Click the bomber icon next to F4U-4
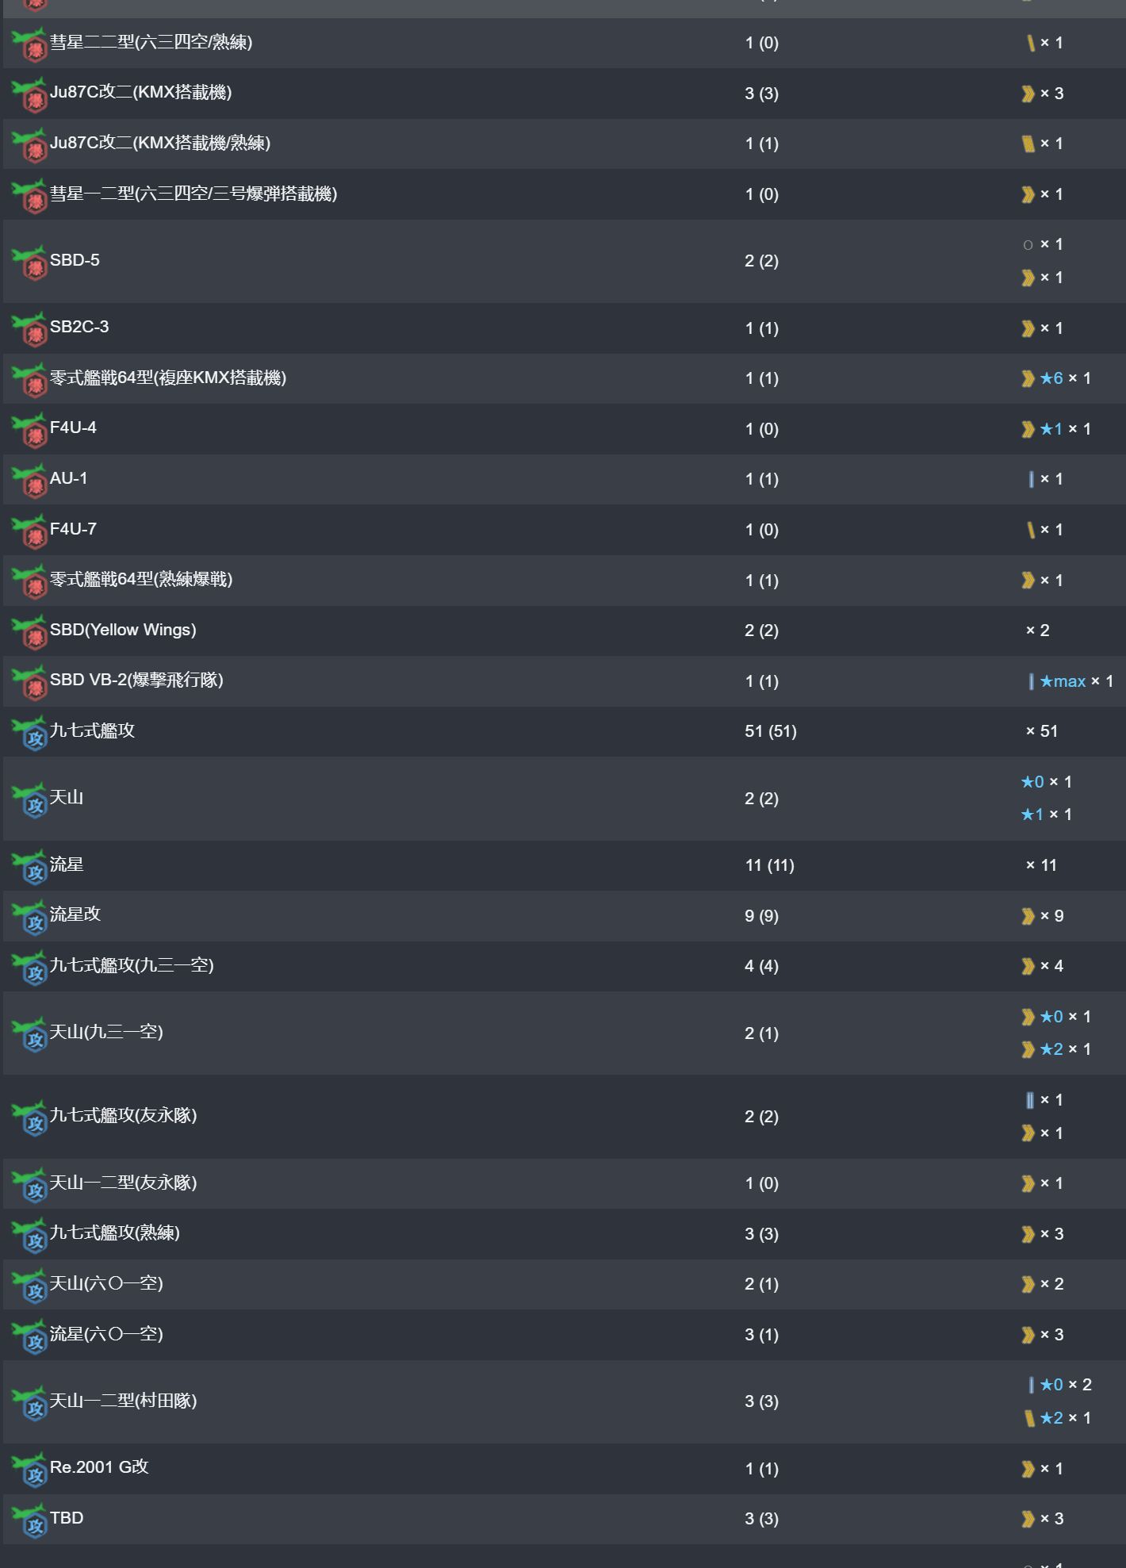This screenshot has height=1568, width=1126. 30,429
